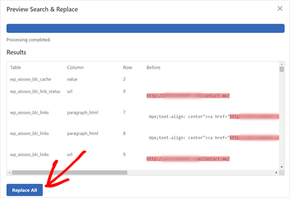The height and width of the screenshot is (198, 290).
Task: Select highlighted contact-me URL for wp_aioseo_blc_link_status
Action: [x=188, y=96]
